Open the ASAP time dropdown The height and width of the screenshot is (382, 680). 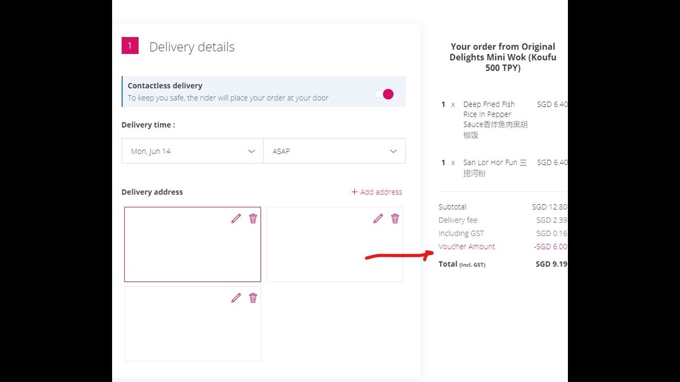tap(334, 151)
